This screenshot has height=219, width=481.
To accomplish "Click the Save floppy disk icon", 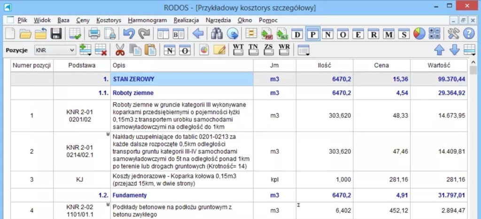I will [56, 34].
